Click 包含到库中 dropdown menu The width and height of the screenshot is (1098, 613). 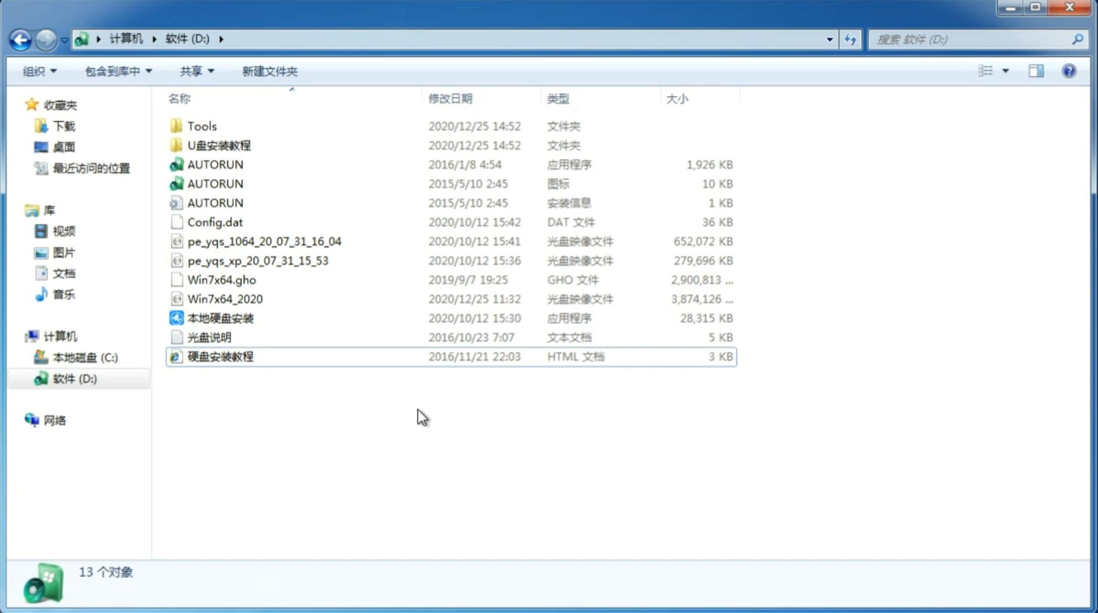pos(118,70)
